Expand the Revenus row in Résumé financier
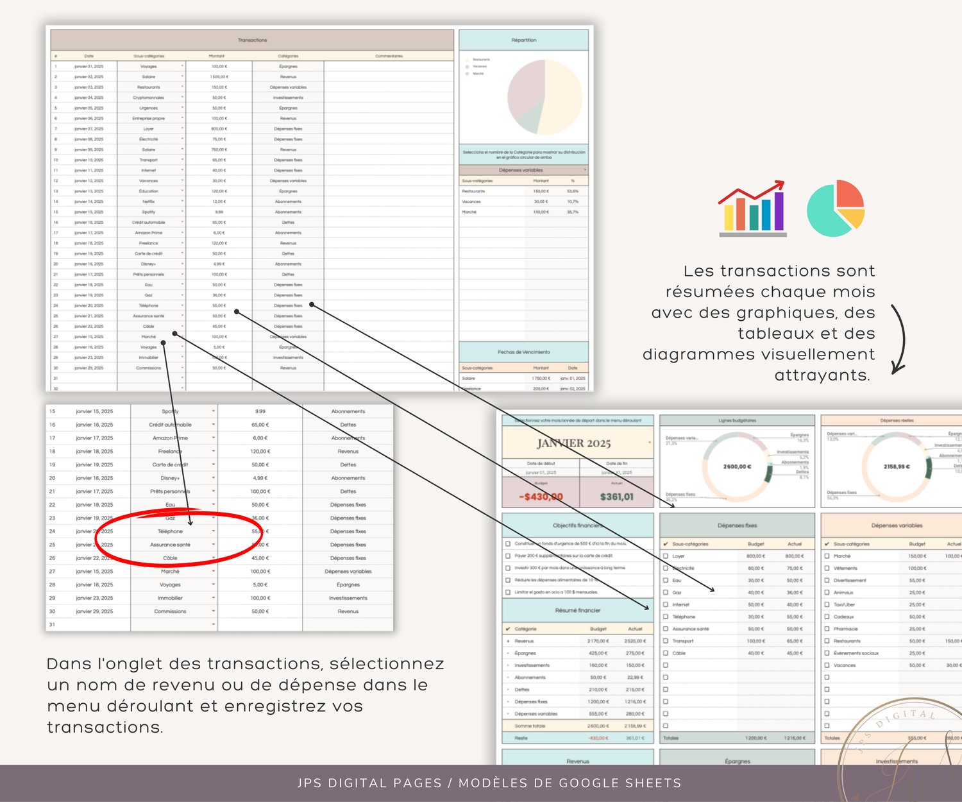This screenshot has width=962, height=802. click(x=508, y=641)
